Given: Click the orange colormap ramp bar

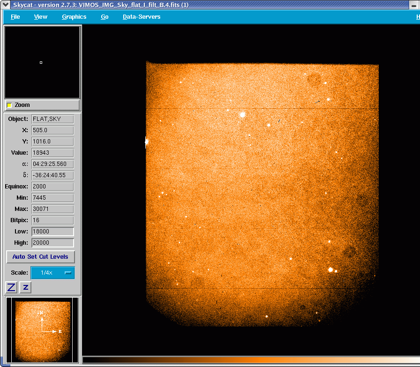Looking at the screenshot, I should [251, 360].
